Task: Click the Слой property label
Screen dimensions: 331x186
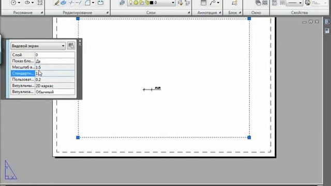Action: click(x=17, y=55)
